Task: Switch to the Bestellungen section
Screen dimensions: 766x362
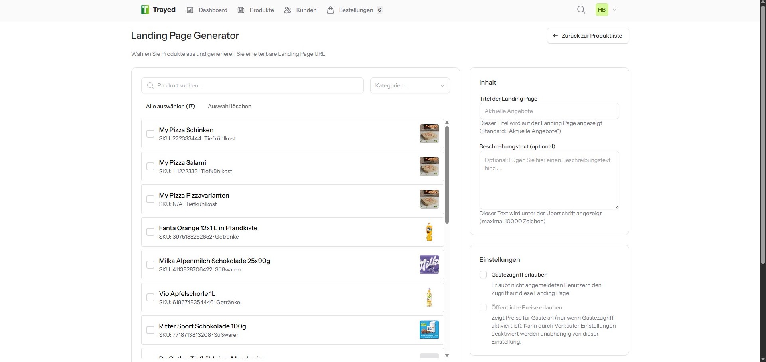Action: pos(356,10)
